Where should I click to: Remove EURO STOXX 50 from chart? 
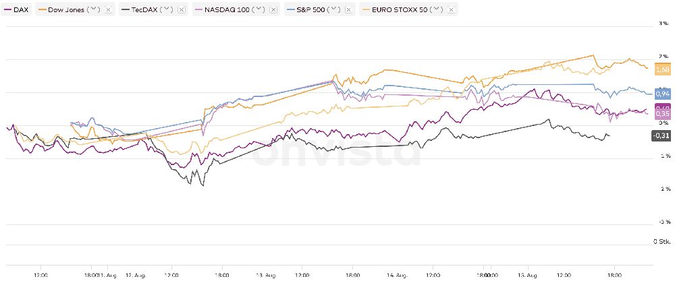[x=451, y=10]
